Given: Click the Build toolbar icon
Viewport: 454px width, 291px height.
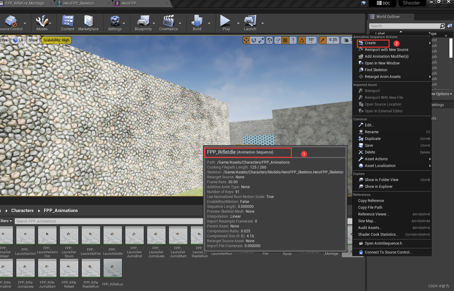Looking at the screenshot, I should click(x=197, y=23).
